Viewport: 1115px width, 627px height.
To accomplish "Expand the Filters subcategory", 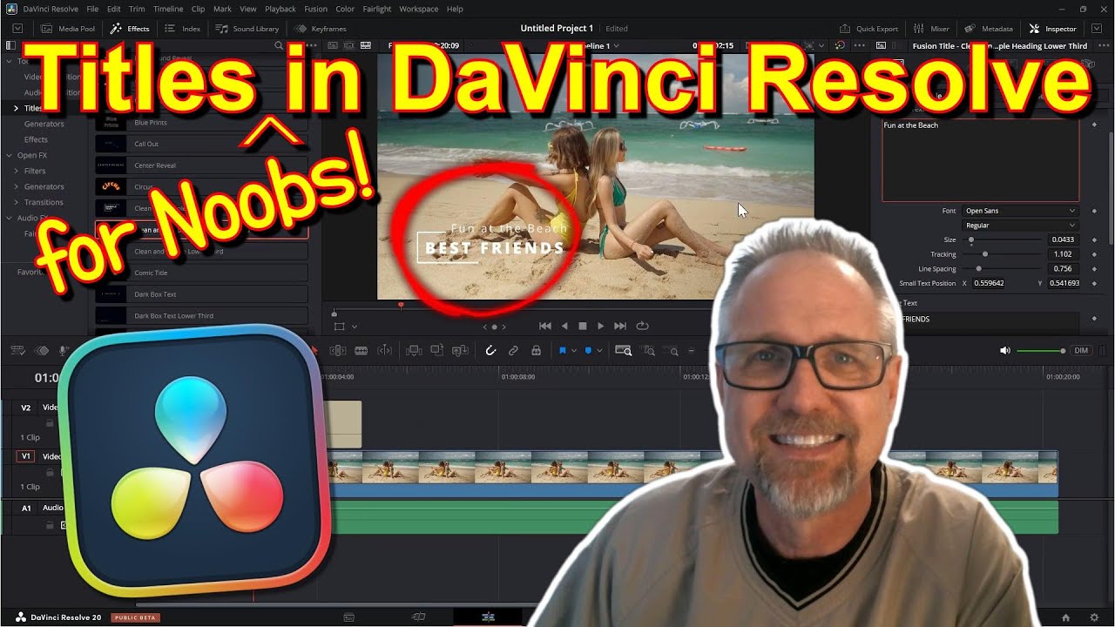I will pyautogui.click(x=16, y=171).
